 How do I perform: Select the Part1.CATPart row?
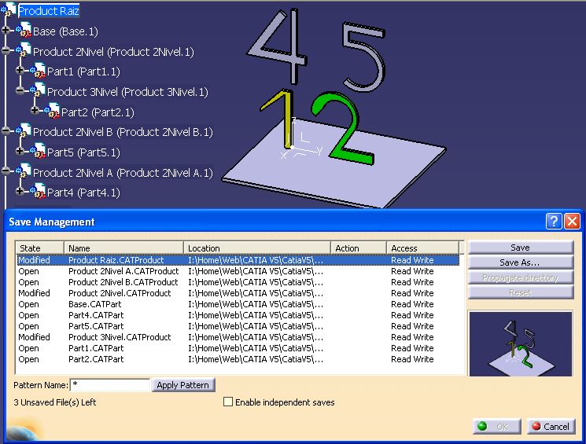pos(238,348)
